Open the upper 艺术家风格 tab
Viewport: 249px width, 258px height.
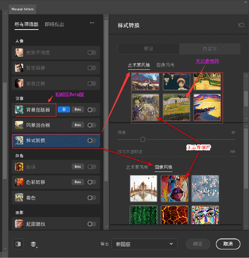139,65
